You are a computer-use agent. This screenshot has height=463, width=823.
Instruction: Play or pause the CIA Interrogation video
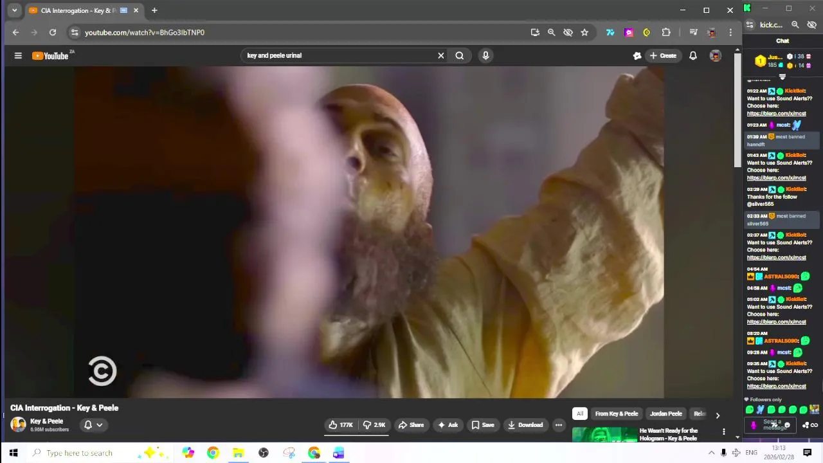(368, 232)
